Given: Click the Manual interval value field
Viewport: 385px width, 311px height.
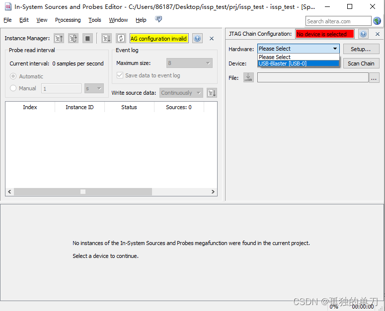Looking at the screenshot, I should (x=61, y=88).
